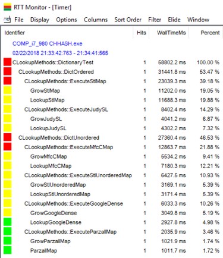Select the CLookupMethods::ExecuteJudySL row

[112, 109]
